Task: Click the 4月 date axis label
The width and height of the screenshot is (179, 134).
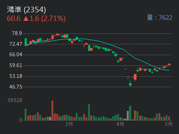Action: click(x=120, y=124)
